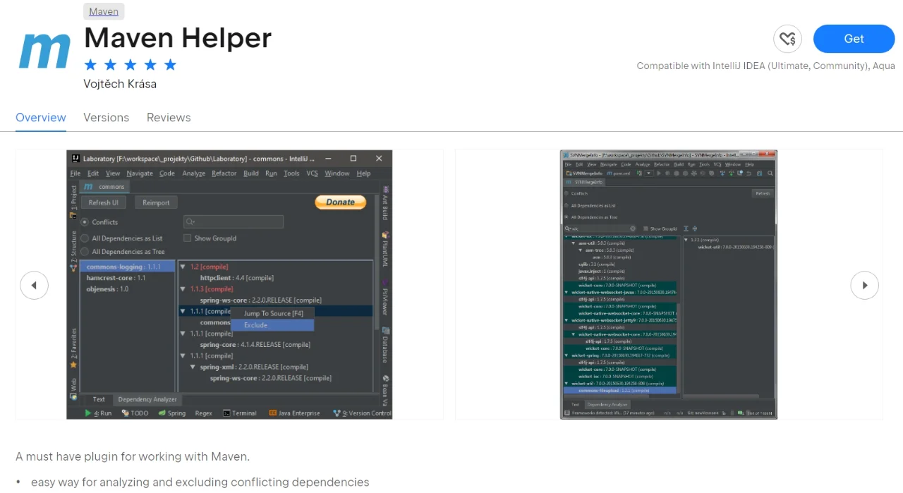The height and width of the screenshot is (493, 903).
Task: Click the Maven Helper plugin logo
Action: (x=45, y=50)
